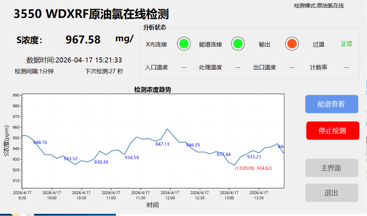Image resolution: width=367 pixels, height=216 pixels.
Task: Click the title 3550 WDXRF原油氯在线检测
Action: coord(91,14)
